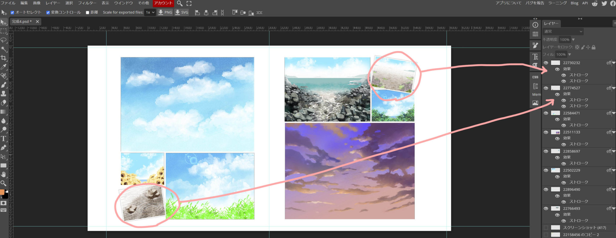Click the search magnifier in menu bar

tap(180, 3)
